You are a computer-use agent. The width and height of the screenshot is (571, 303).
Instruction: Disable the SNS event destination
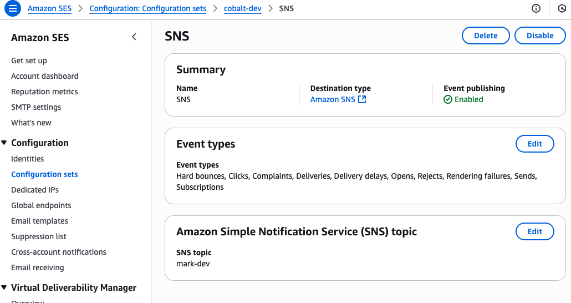click(x=540, y=36)
